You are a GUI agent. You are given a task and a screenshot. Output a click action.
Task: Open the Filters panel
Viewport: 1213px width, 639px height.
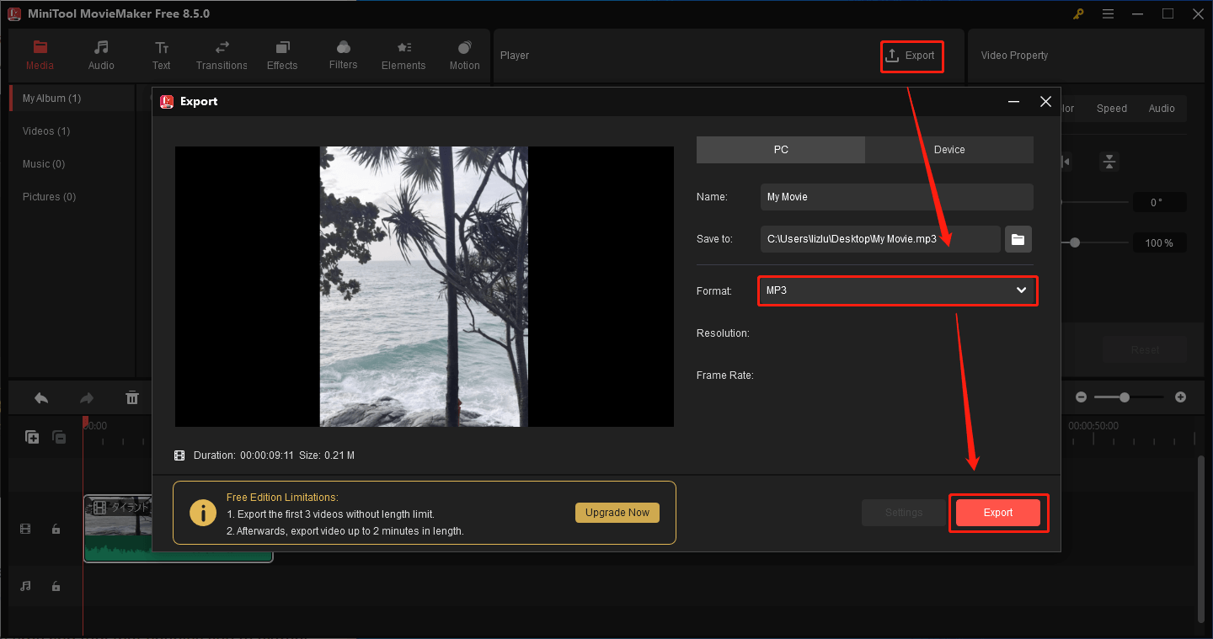click(343, 55)
